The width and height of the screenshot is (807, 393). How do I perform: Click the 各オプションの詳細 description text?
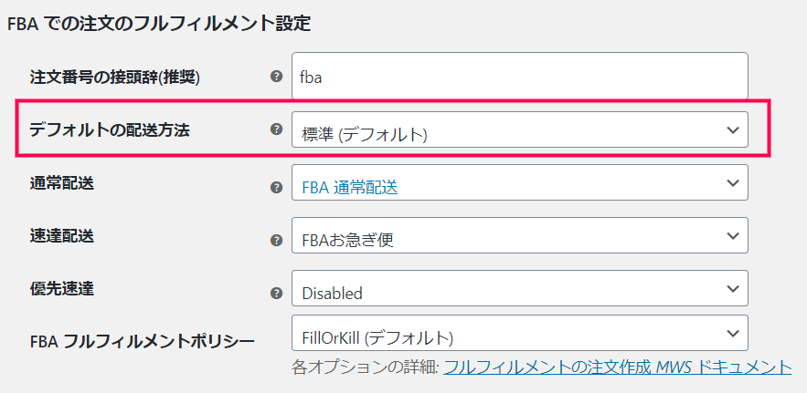click(x=365, y=367)
